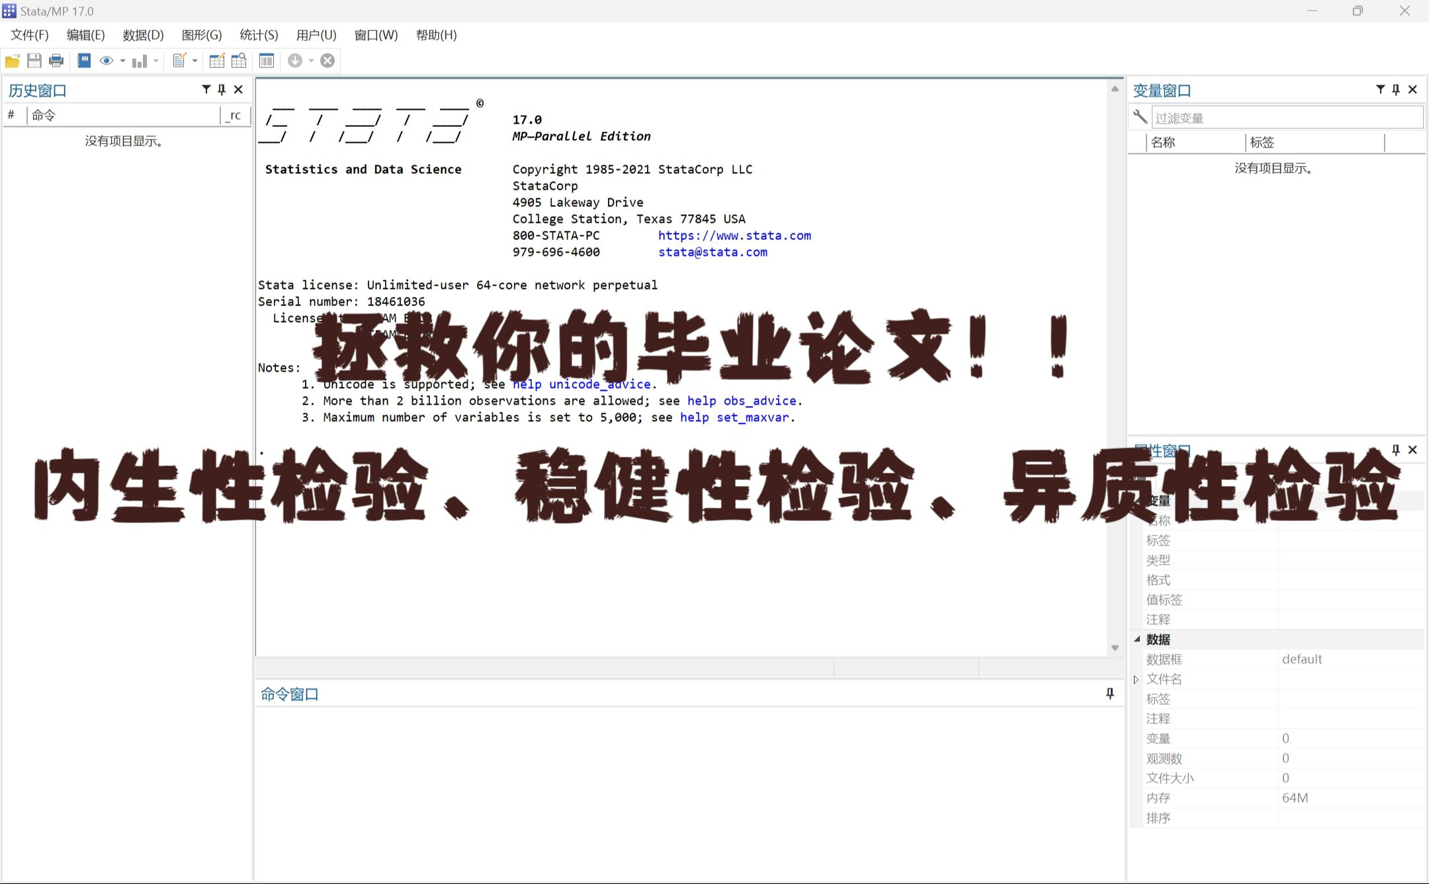Follow the https://www.stata.com link

734,235
